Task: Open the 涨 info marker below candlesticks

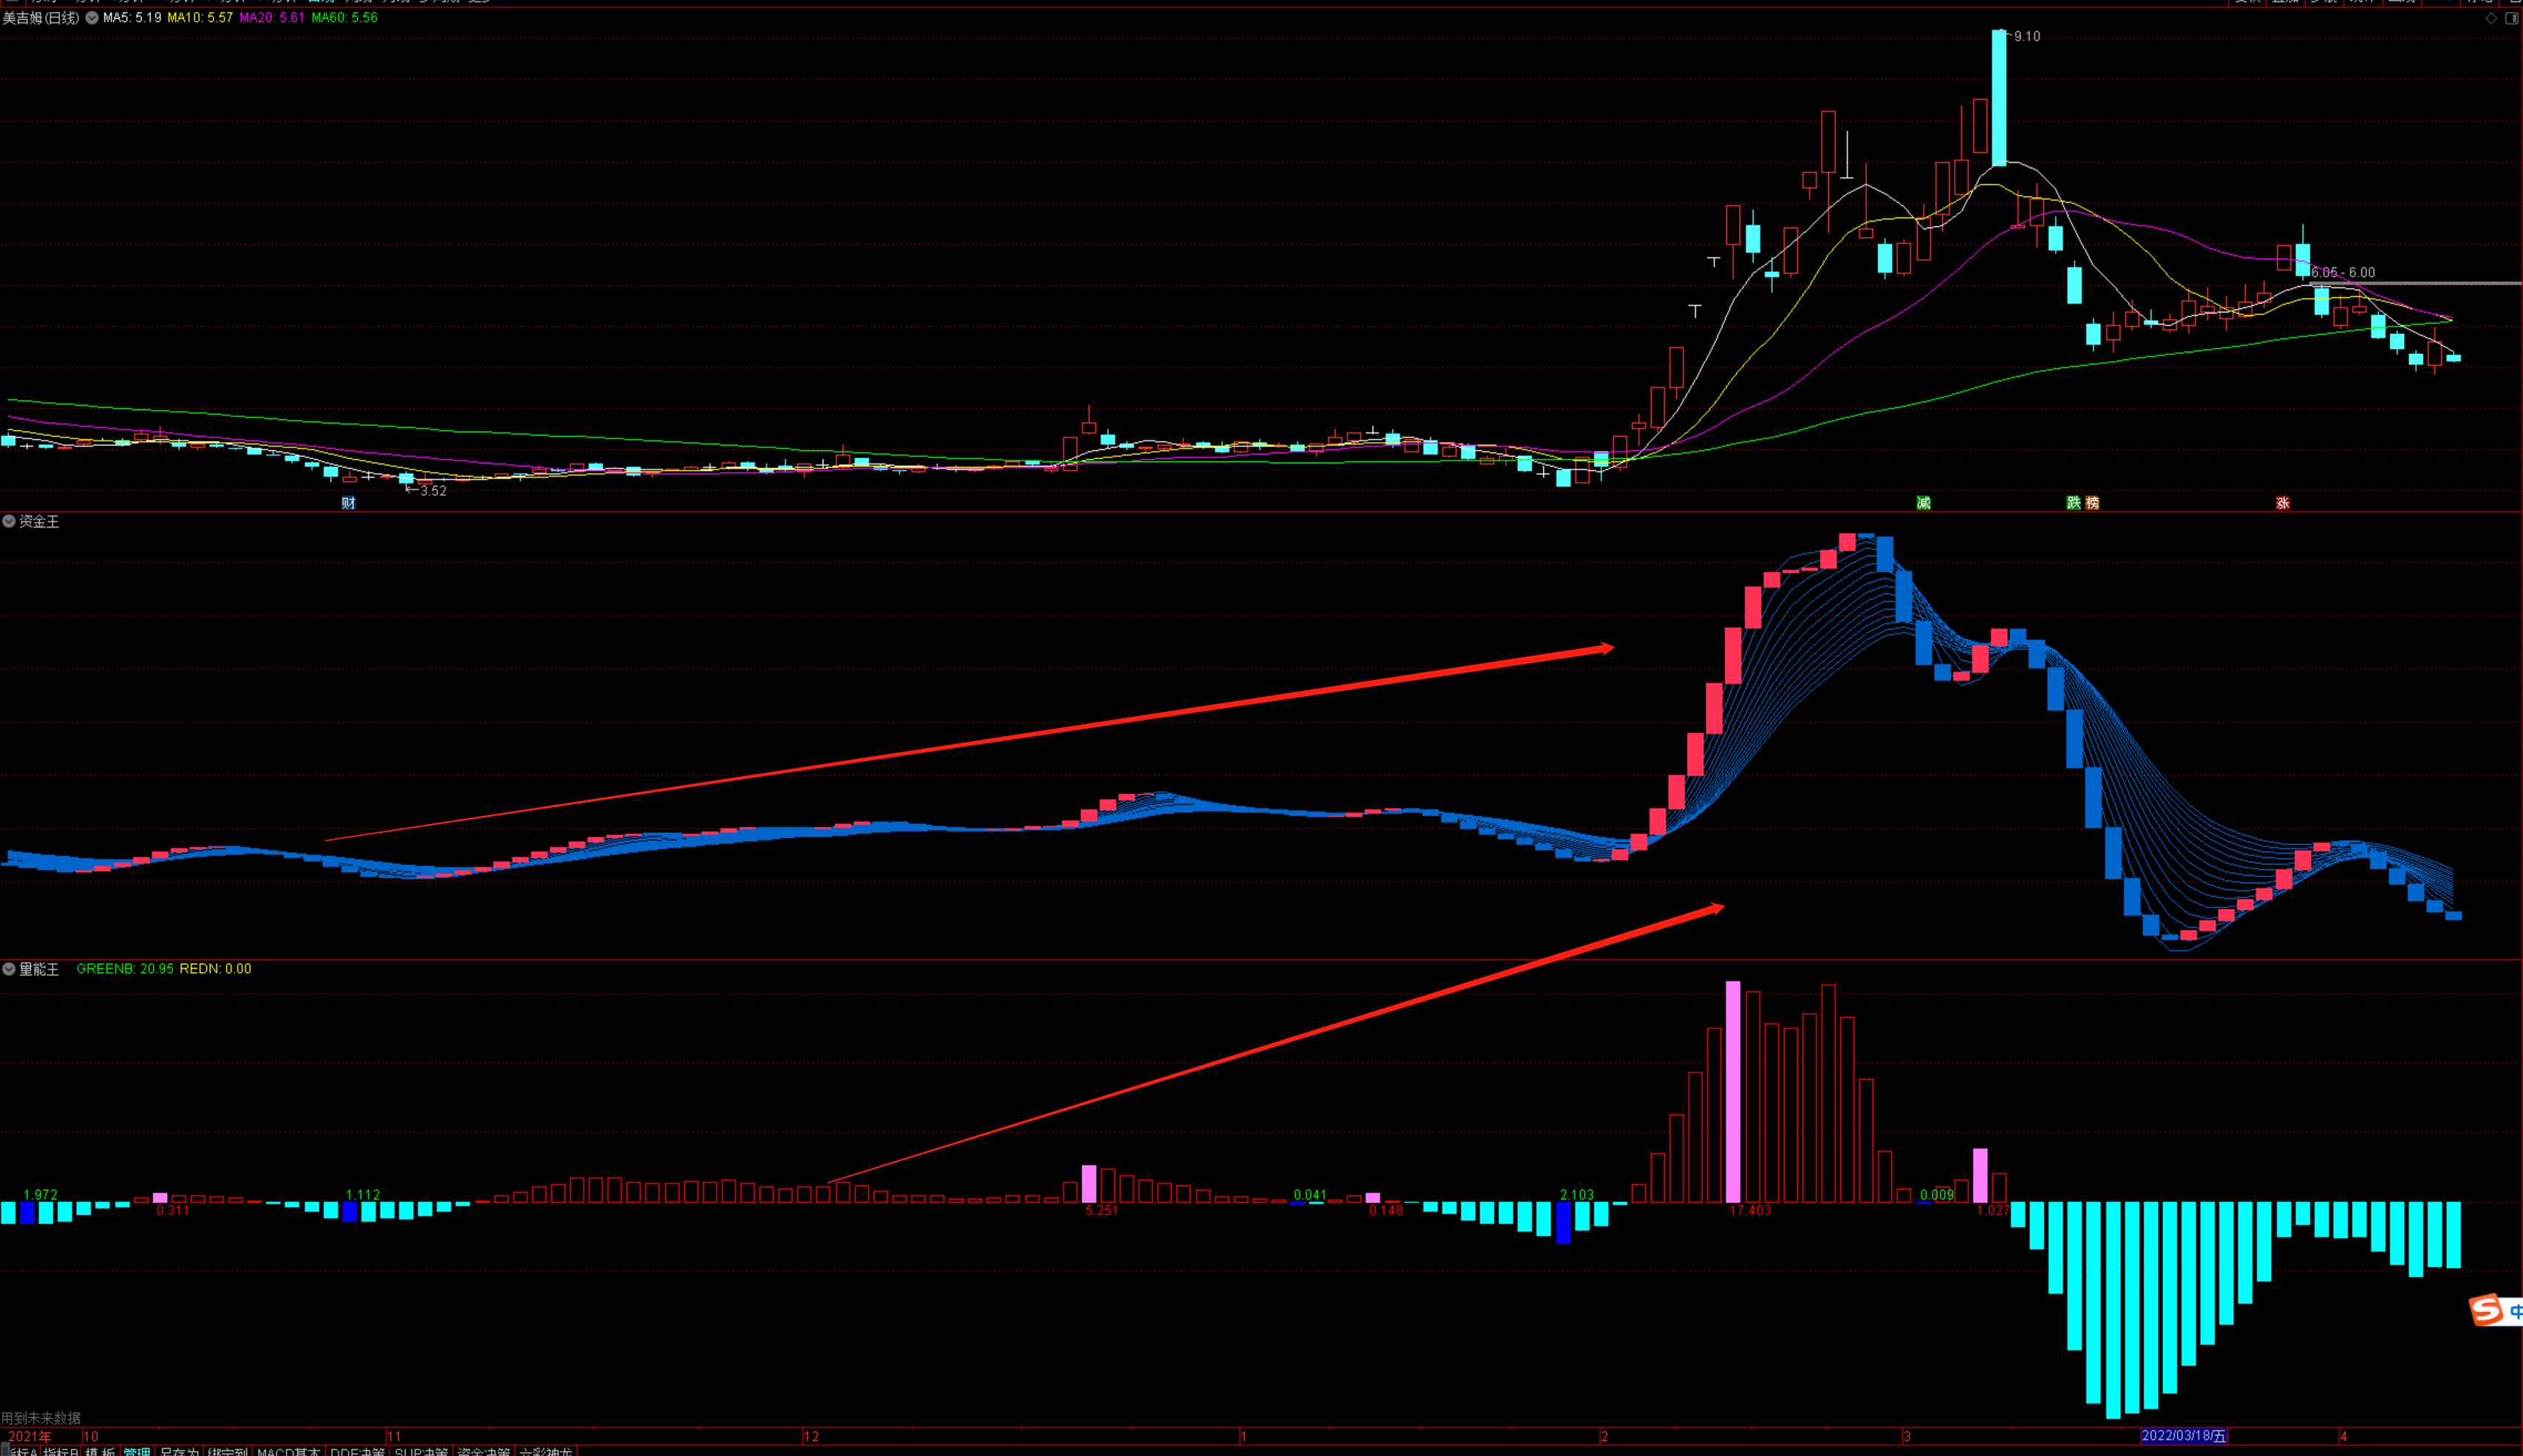Action: (2283, 503)
